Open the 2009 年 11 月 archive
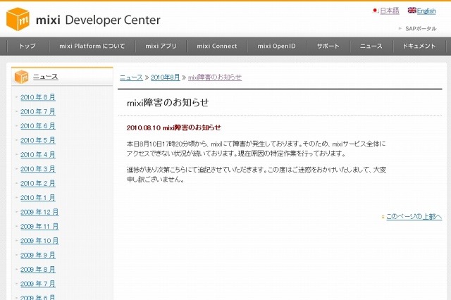 (39, 227)
